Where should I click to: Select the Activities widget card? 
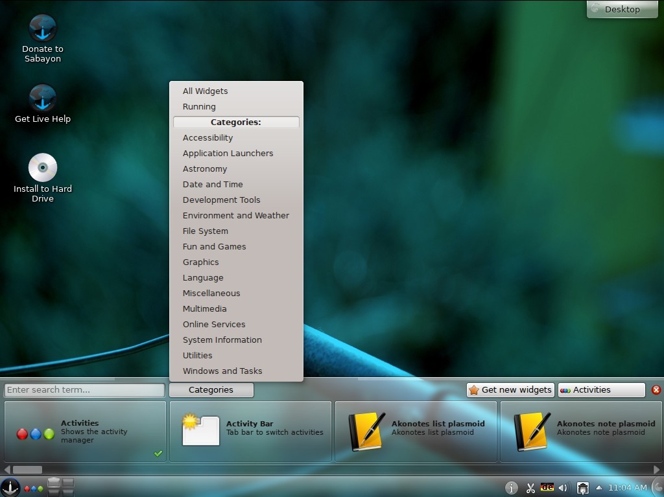pos(85,432)
